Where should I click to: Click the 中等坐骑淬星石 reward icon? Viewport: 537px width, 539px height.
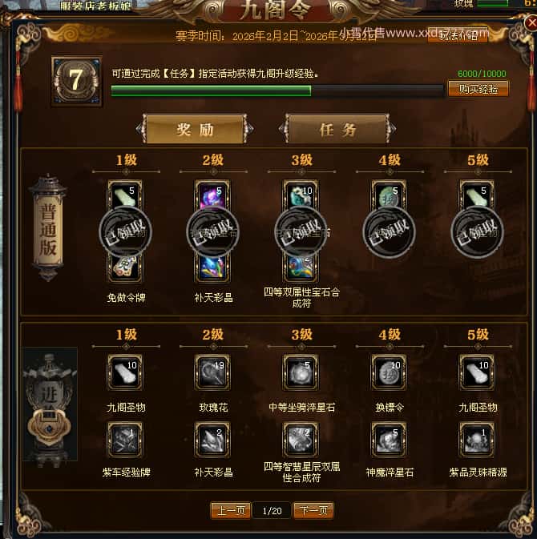[x=301, y=372]
